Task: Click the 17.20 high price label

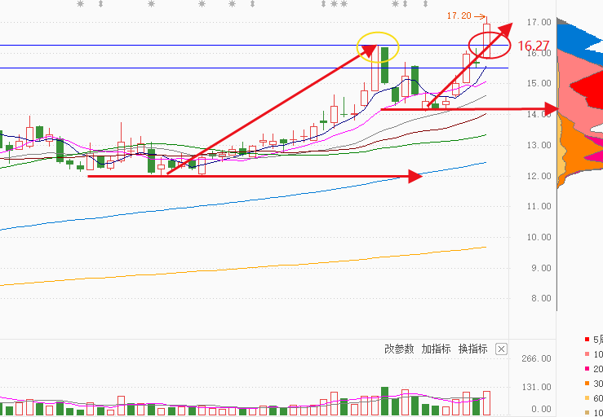Action: (x=459, y=15)
